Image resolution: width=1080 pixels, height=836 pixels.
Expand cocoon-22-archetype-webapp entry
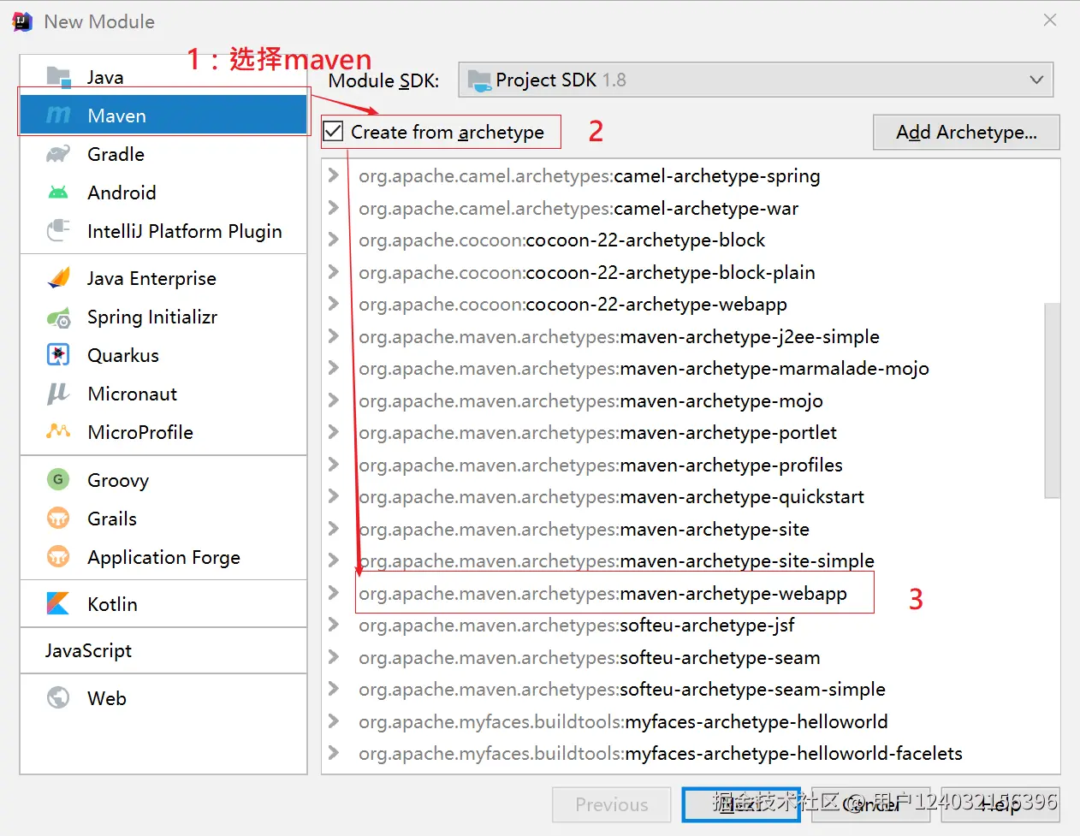pos(334,304)
